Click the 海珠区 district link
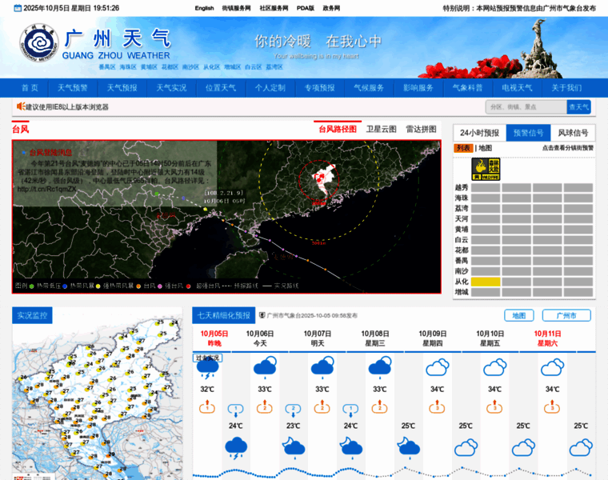The image size is (608, 480). coord(128,67)
